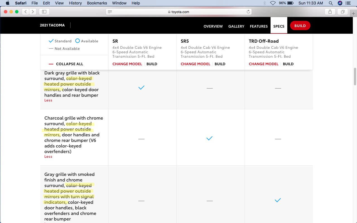Collapse Charcoal grille description with Less
Viewport: 357px width, 223px height.
click(x=48, y=157)
